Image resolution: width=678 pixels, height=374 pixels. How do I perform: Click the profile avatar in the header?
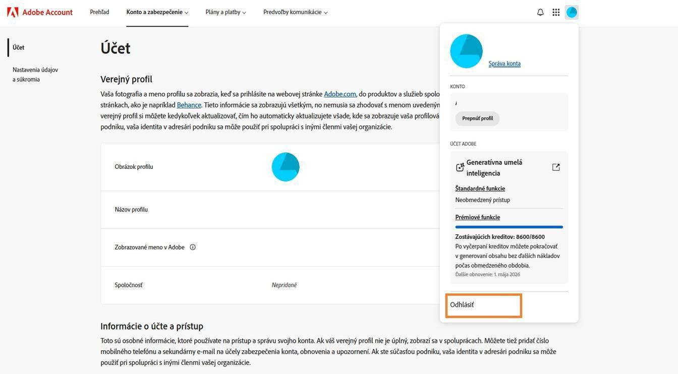pos(572,12)
